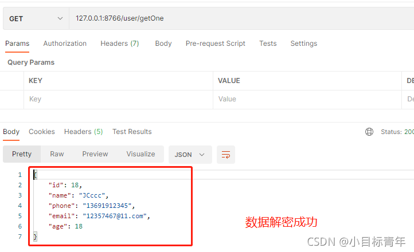
Task: Click the Query Params heading
Action: tap(31, 62)
